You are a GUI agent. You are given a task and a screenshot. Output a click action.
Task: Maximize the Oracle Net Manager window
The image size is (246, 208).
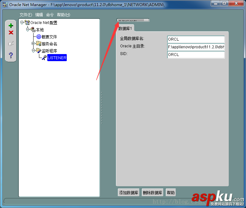pos(224,3)
